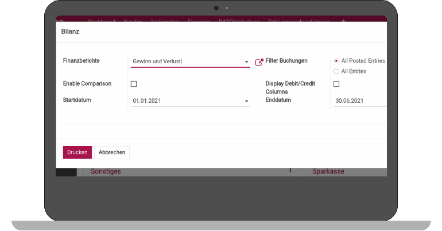442x231 pixels.
Task: Open the Sparkasse journal heading
Action: tap(328, 171)
